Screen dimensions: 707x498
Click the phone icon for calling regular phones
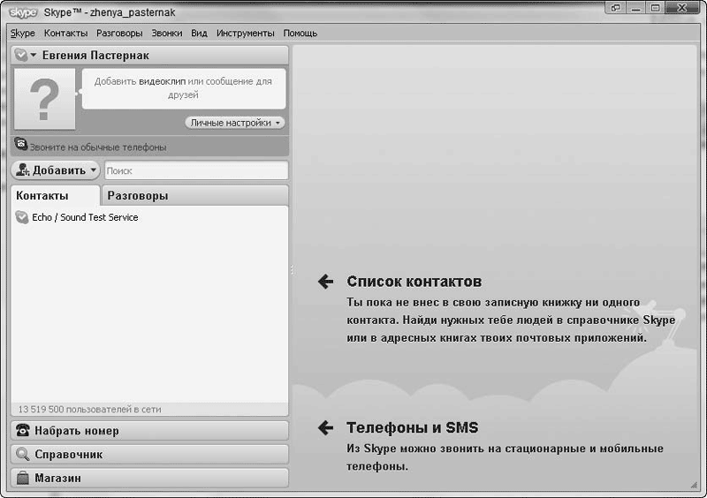pyautogui.click(x=21, y=147)
